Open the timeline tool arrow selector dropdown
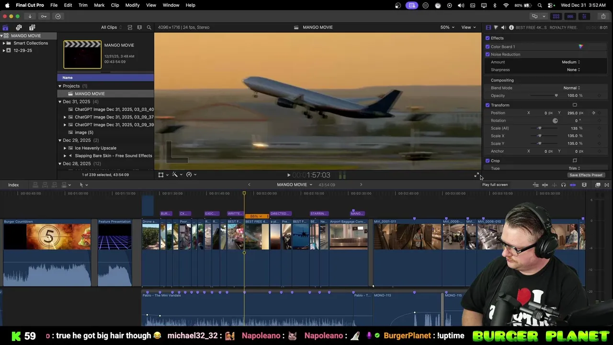 click(83, 185)
